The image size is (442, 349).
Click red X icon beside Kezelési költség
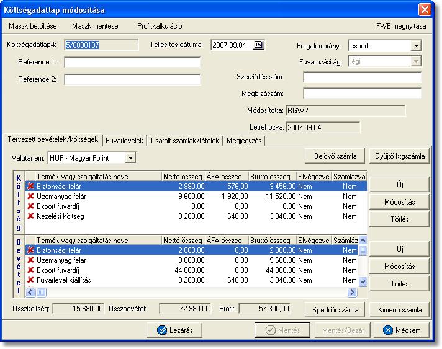30,216
